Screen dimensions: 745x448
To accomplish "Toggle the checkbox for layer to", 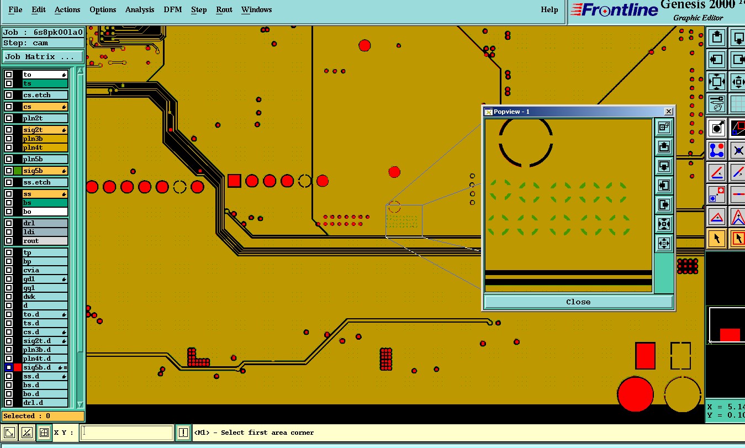I will (x=9, y=75).
